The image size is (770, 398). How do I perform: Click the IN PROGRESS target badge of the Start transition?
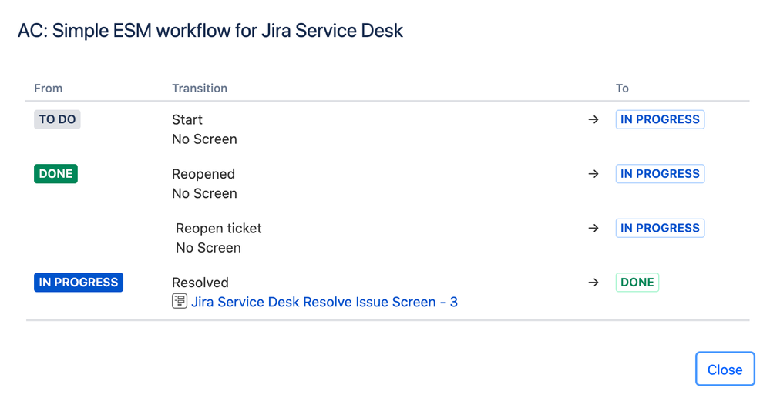pyautogui.click(x=660, y=119)
